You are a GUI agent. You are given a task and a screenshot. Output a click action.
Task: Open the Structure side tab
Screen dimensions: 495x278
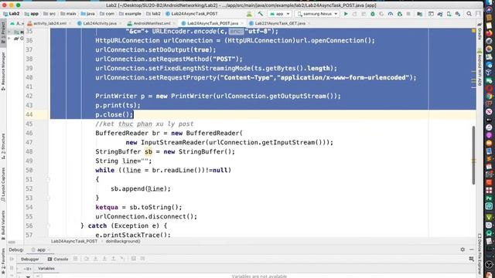(x=3, y=146)
